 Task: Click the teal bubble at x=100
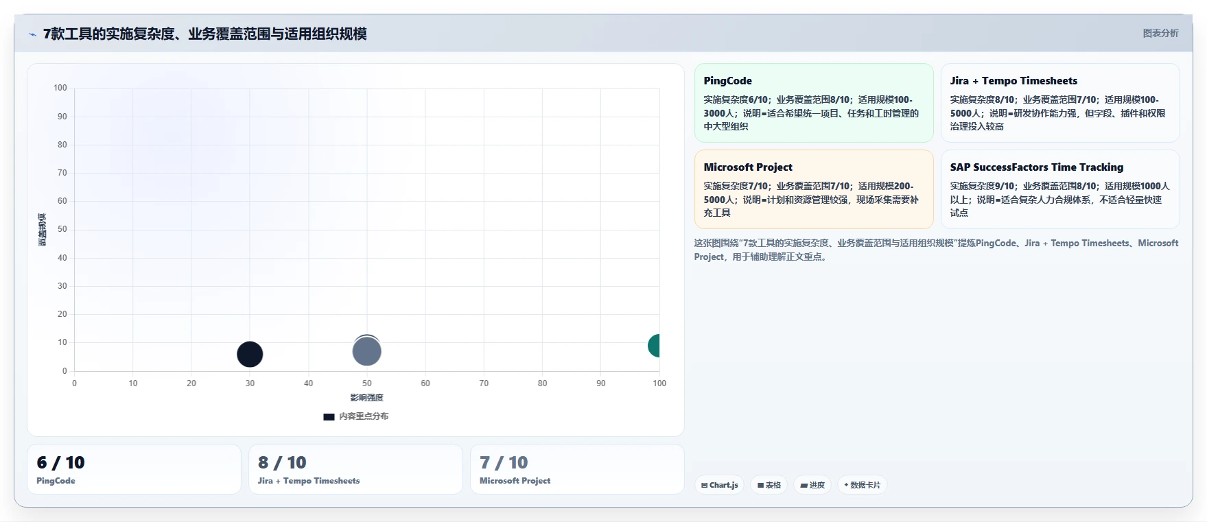click(x=654, y=346)
